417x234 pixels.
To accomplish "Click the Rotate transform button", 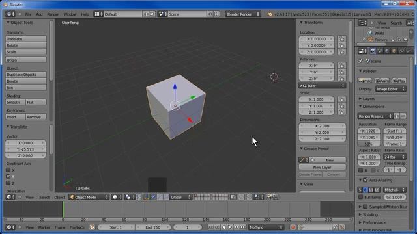I will point(26,45).
